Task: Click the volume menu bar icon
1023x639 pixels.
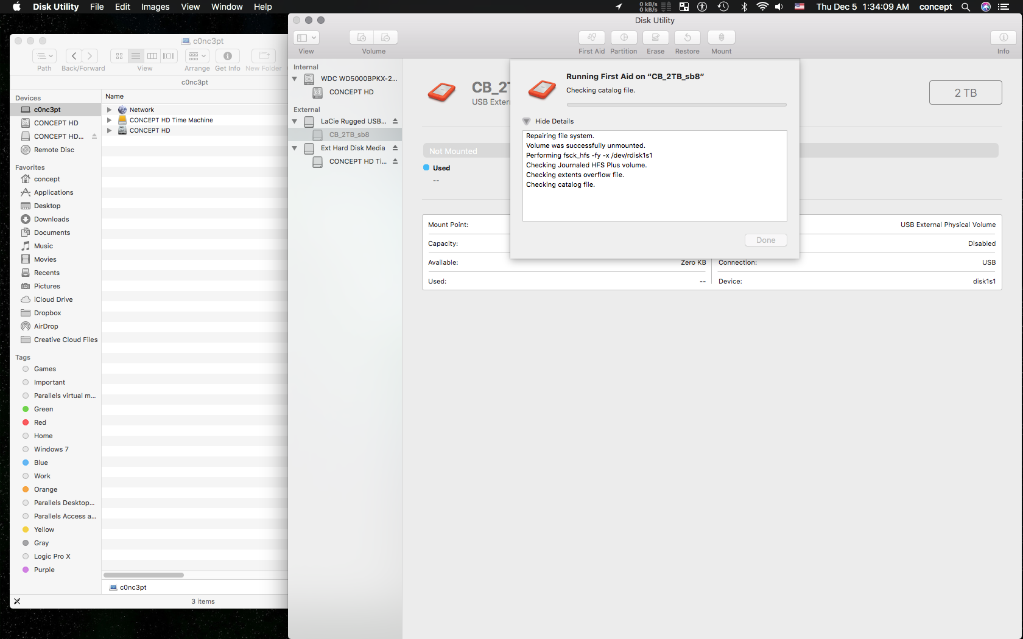Action: 779,7
